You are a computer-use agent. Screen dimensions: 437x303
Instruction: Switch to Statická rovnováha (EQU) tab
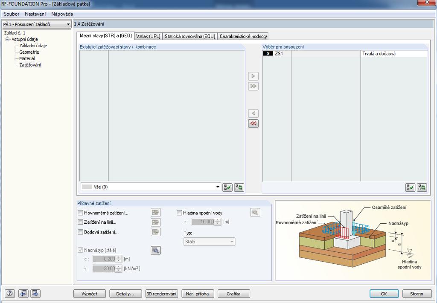(190, 36)
